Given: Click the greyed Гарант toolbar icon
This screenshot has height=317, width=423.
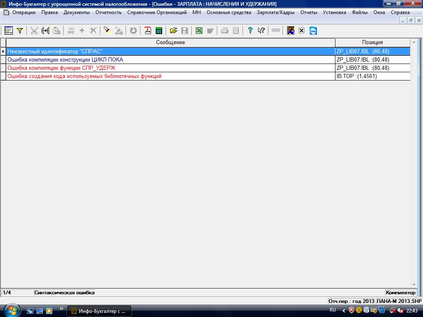Looking at the screenshot, I should click(276, 31).
